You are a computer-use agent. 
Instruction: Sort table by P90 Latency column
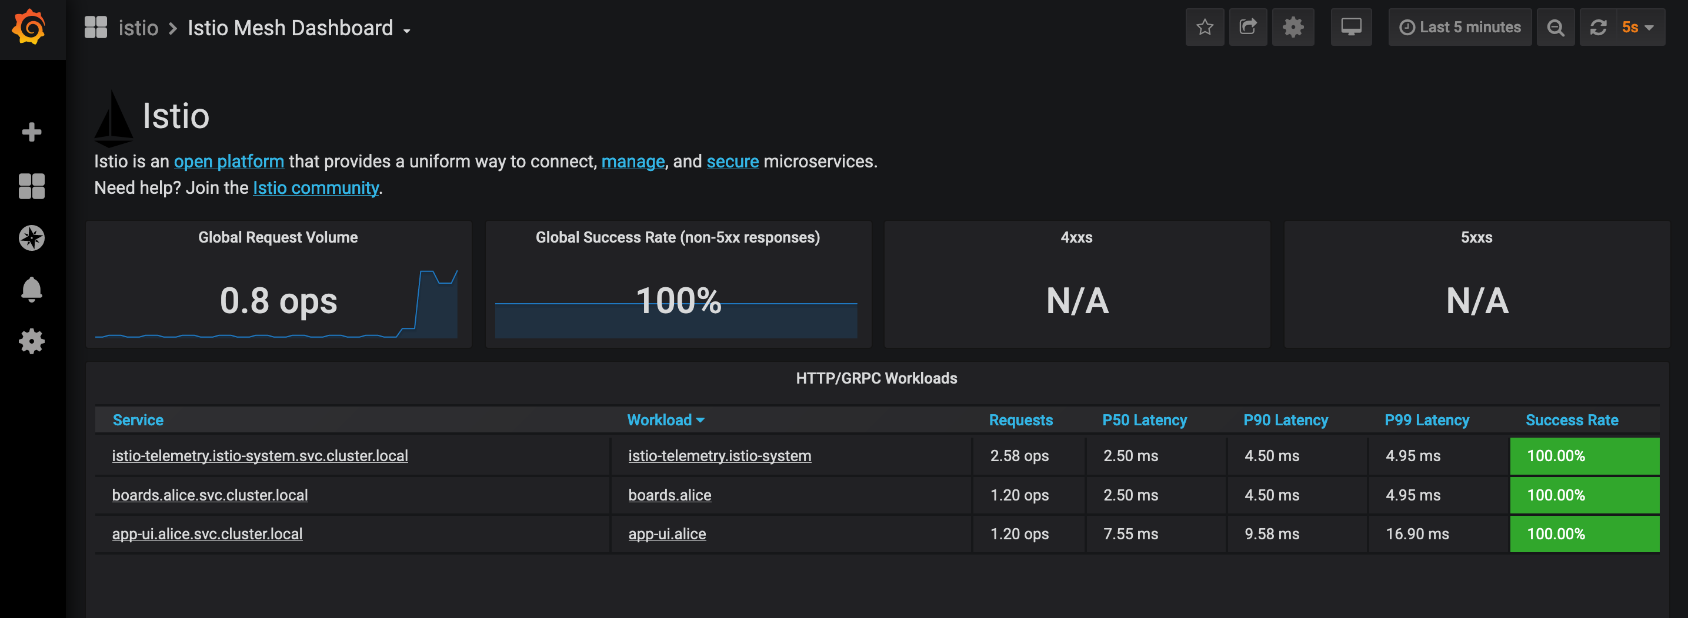pos(1285,419)
